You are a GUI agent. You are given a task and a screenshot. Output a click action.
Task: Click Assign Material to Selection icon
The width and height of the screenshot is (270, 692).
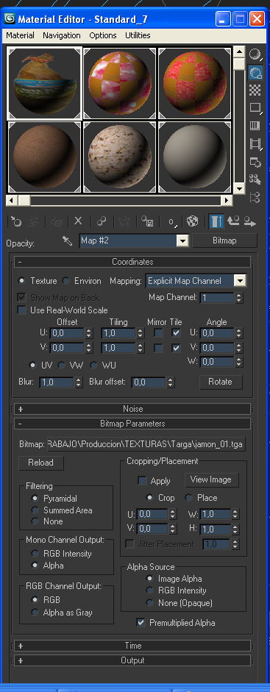click(x=57, y=221)
